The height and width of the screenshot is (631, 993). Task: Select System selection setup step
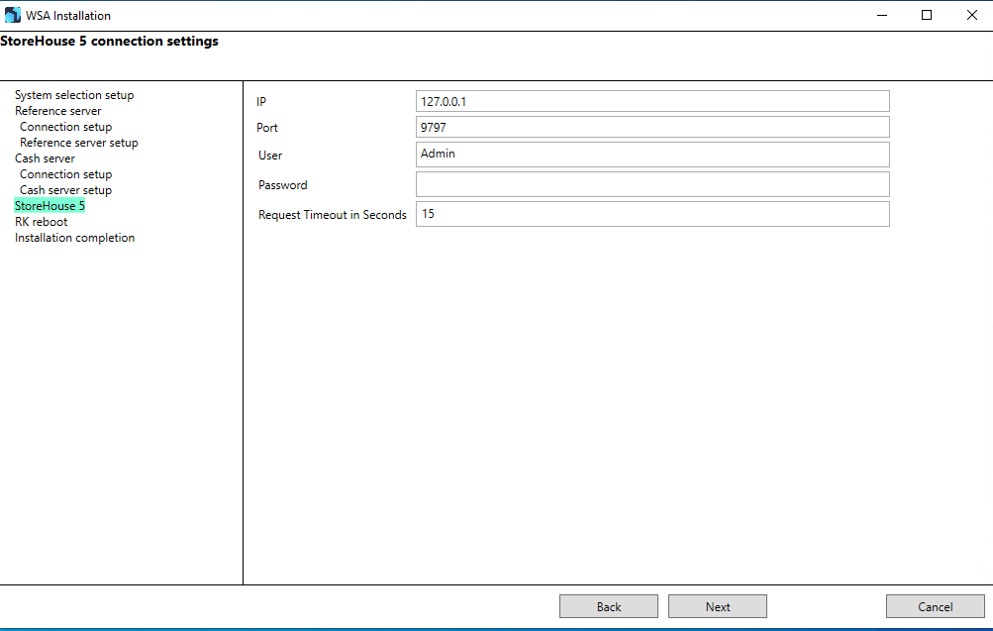pos(74,95)
